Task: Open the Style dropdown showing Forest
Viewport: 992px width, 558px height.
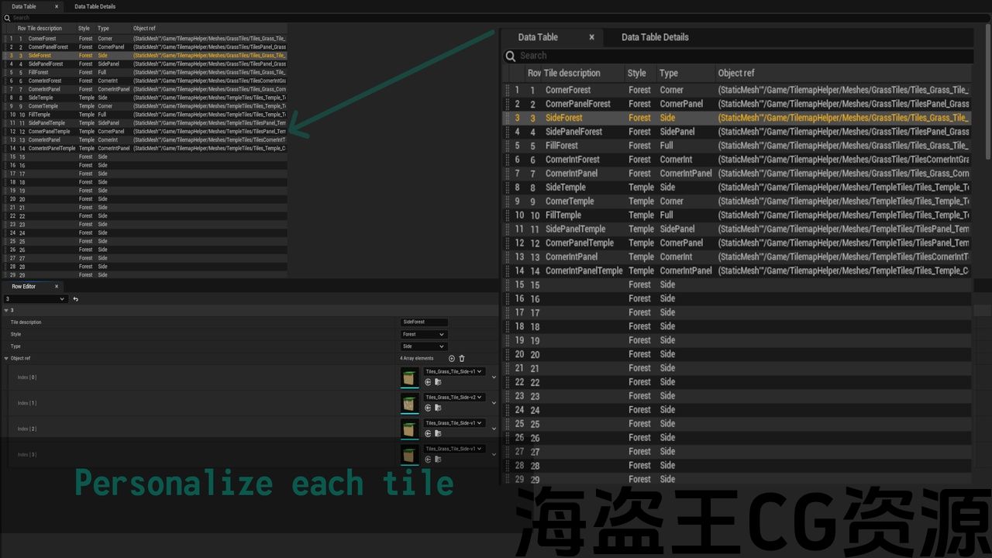Action: (423, 335)
